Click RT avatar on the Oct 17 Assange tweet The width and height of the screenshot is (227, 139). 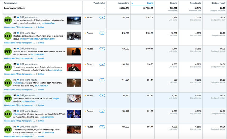pyautogui.click(x=8, y=83)
